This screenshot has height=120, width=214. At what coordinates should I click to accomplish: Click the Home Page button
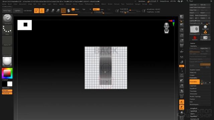coord(7,11)
